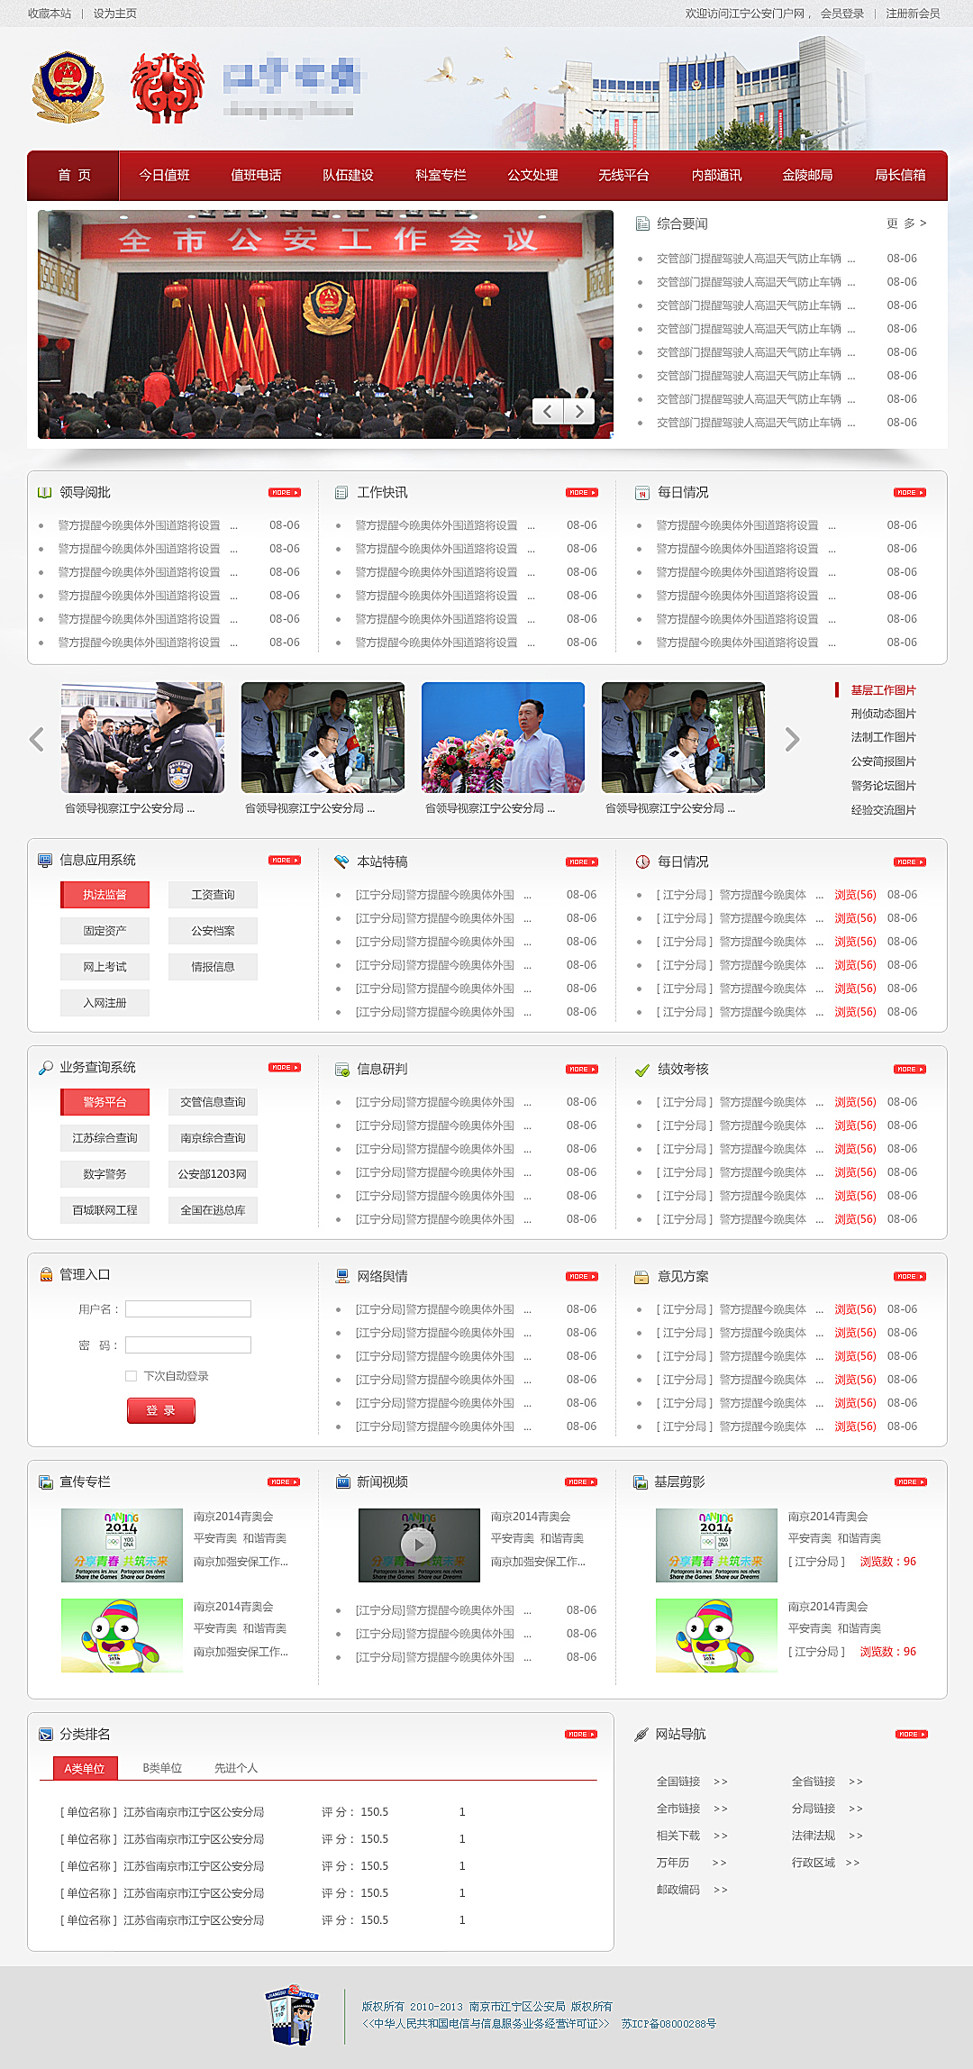The width and height of the screenshot is (973, 2069).
Task: Click the 管理入口 lock icon
Action: point(46,1274)
